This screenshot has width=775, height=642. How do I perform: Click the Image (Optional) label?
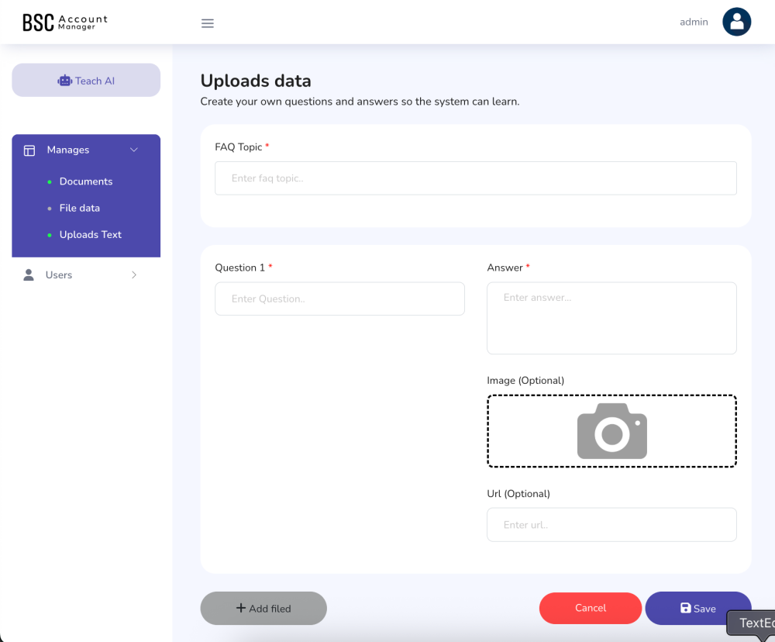[525, 381]
